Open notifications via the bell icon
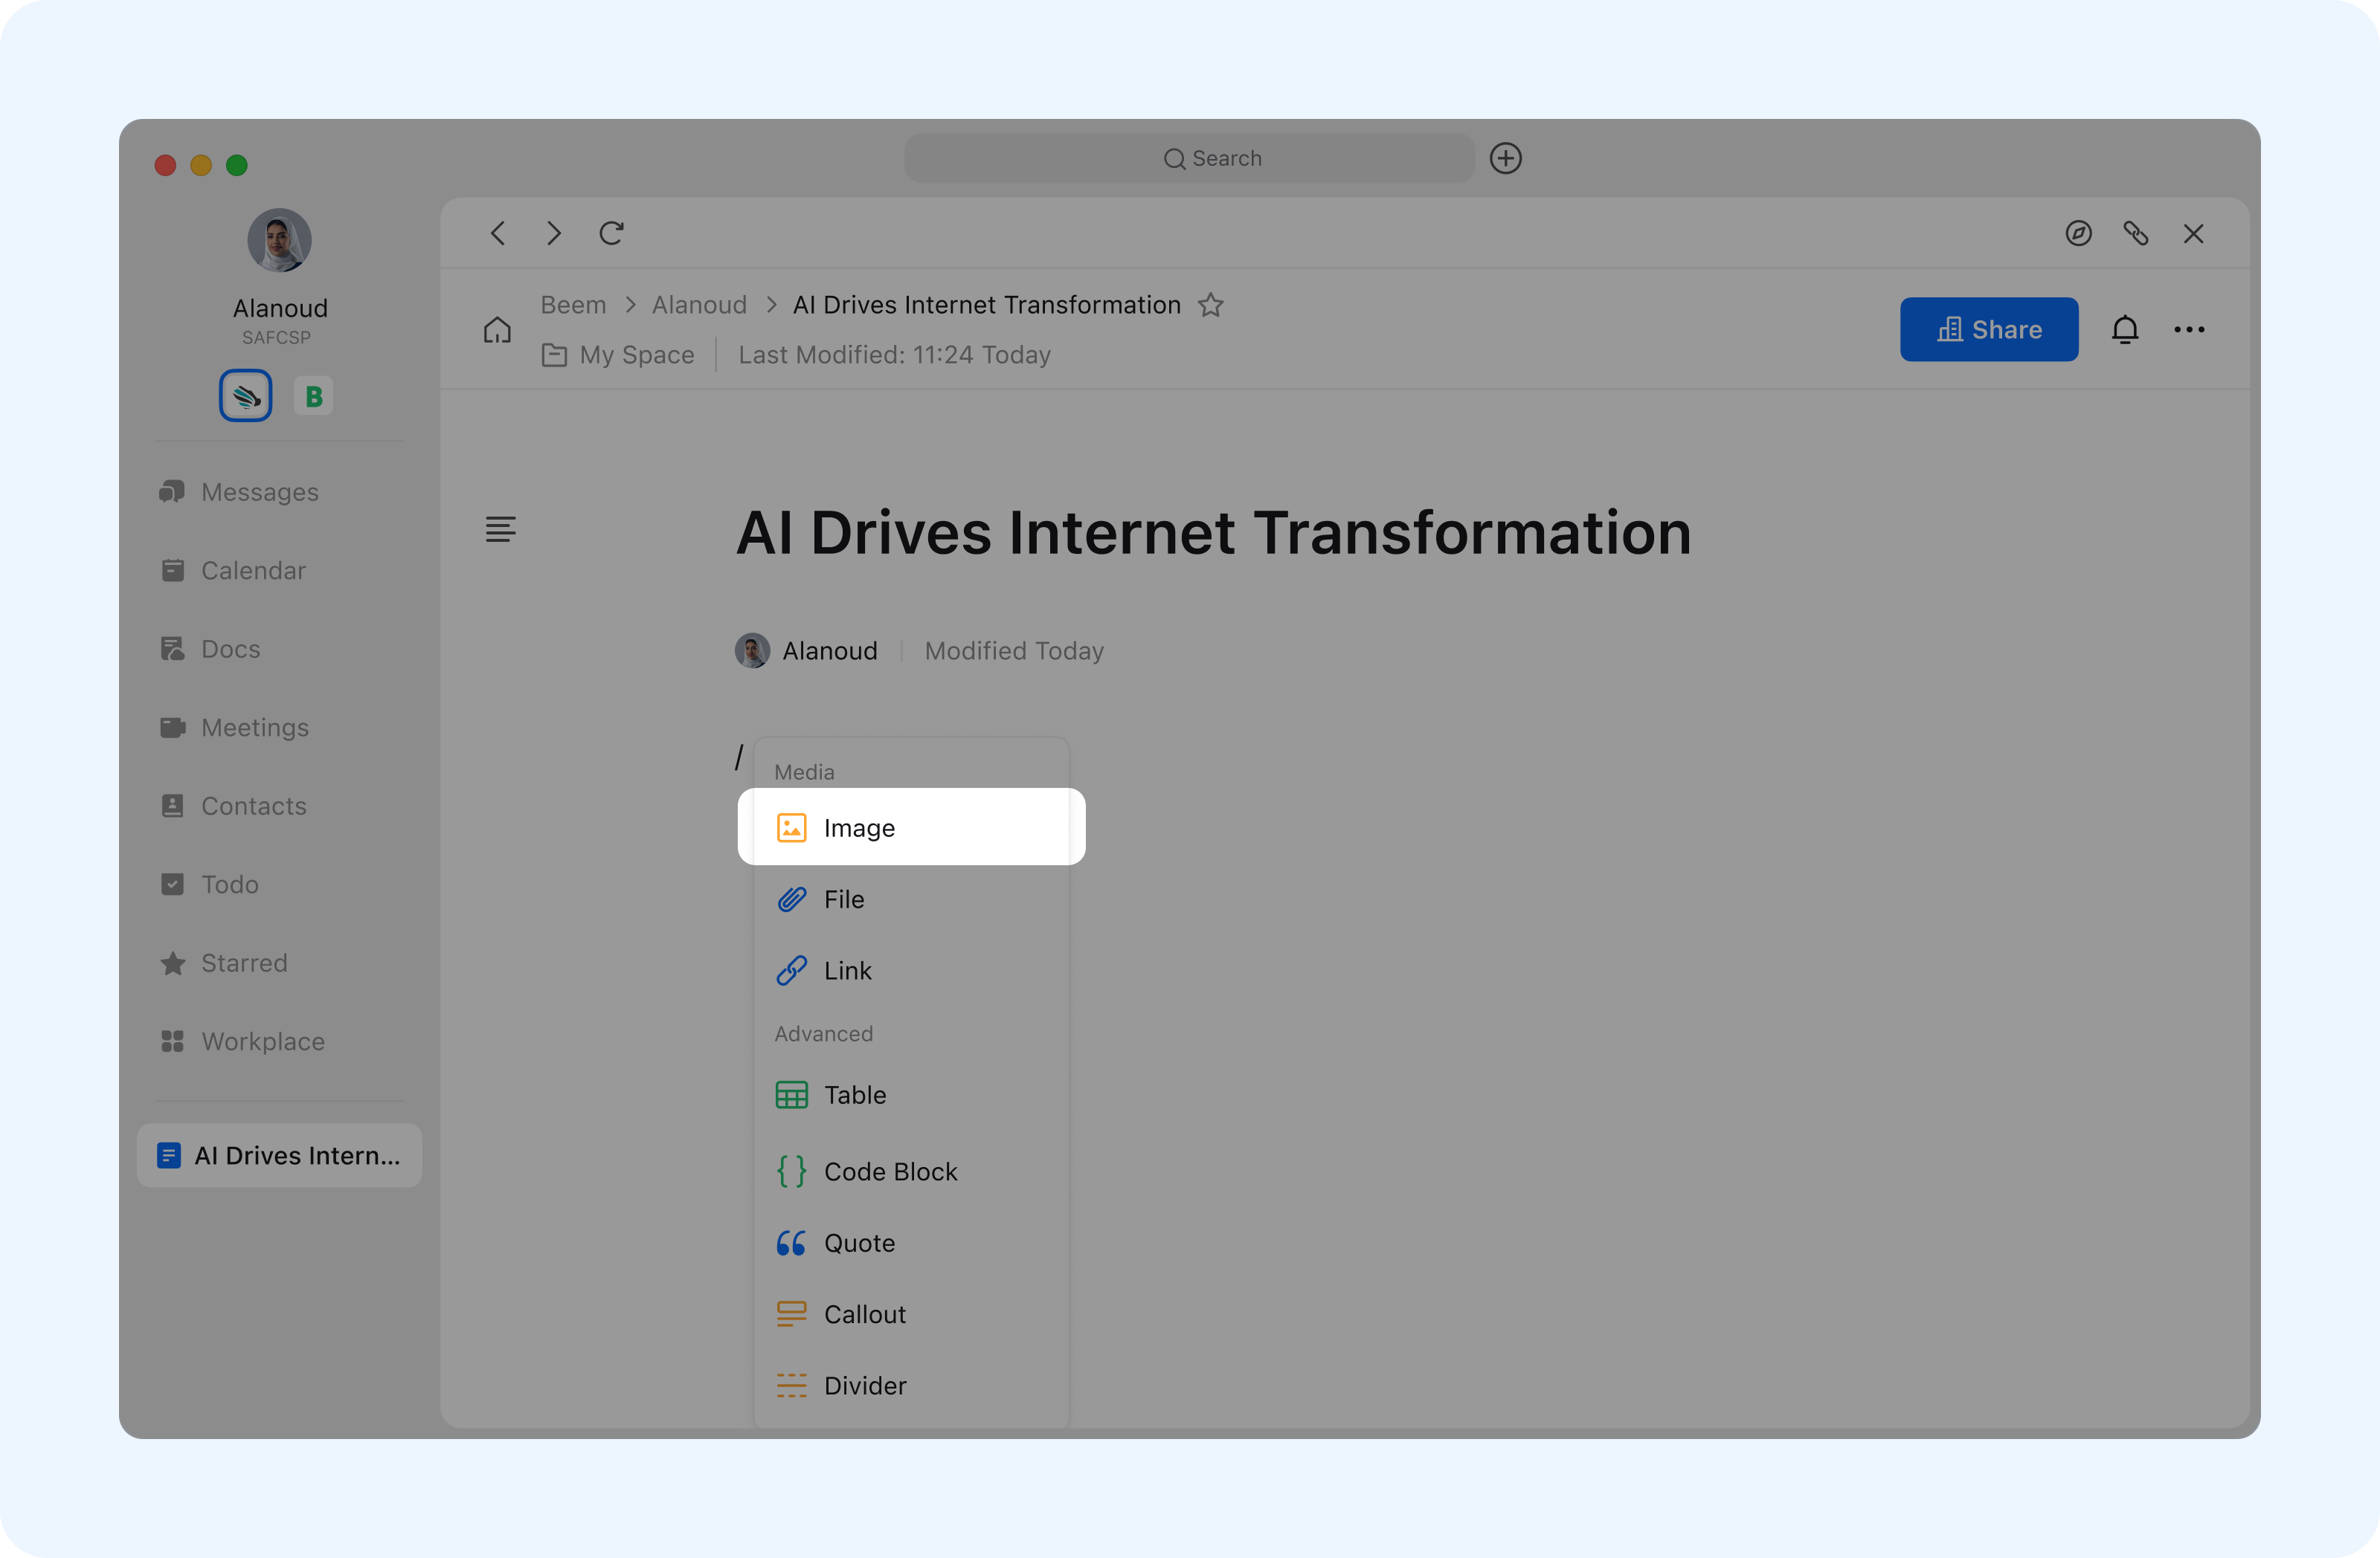This screenshot has height=1558, width=2380. coord(2124,330)
